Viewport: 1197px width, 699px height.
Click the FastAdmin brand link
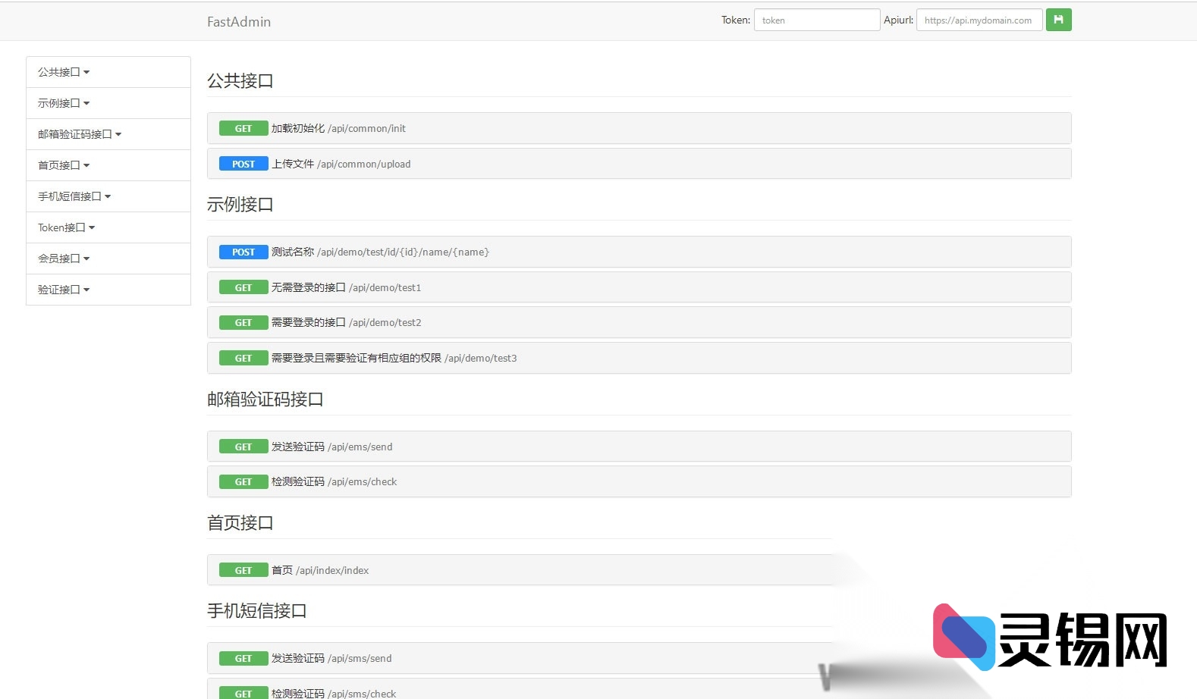239,22
